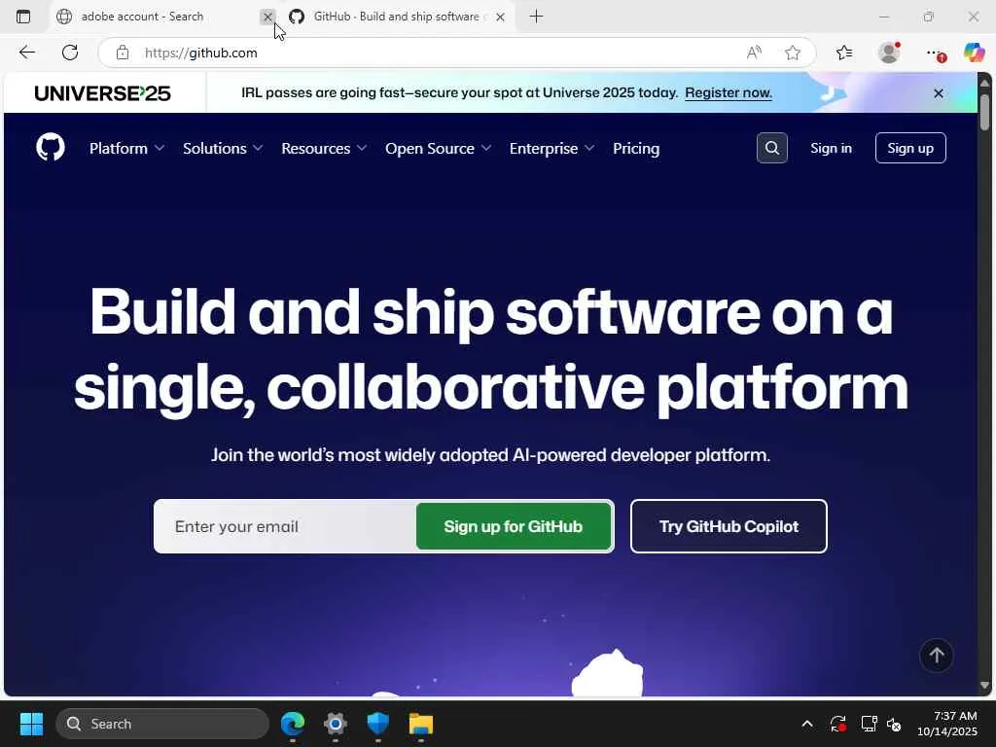Click the scroll-to-top arrow button
Viewport: 996px width, 747px height.
pos(937,655)
